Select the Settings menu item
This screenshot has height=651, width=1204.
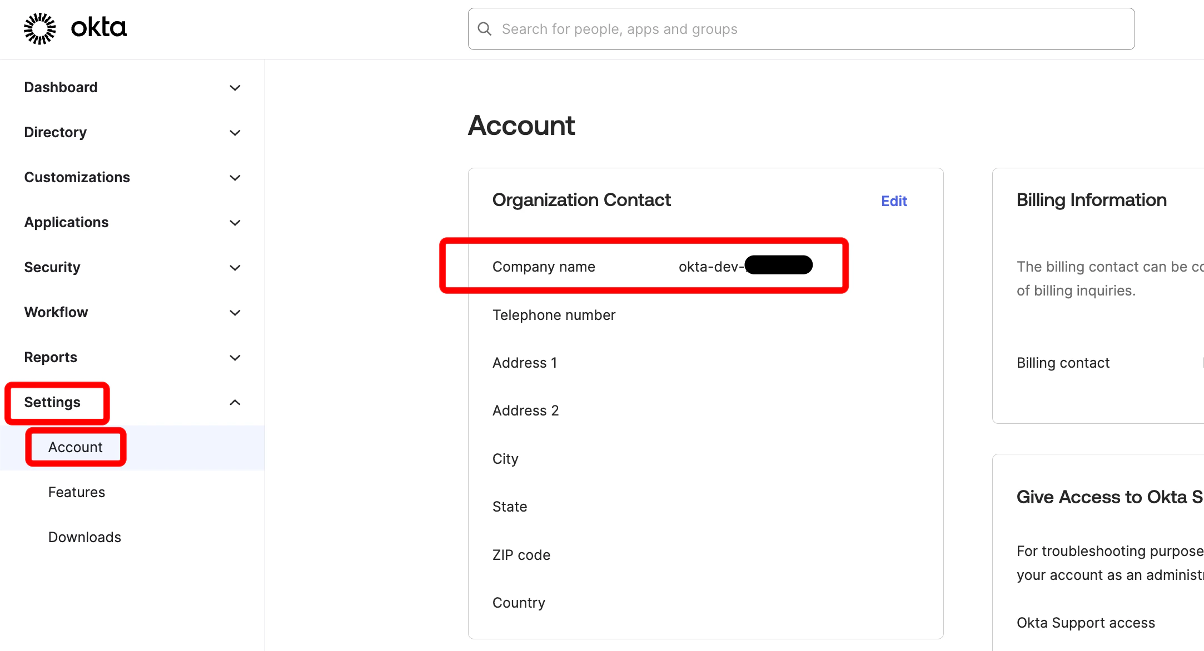coord(52,402)
